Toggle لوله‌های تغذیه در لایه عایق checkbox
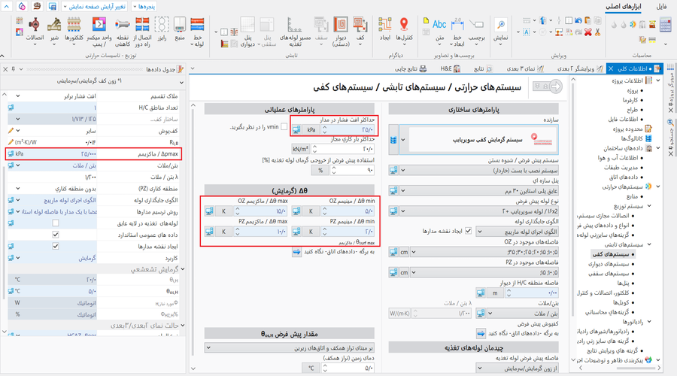Screen dimensions: 677x376 pos(55,223)
